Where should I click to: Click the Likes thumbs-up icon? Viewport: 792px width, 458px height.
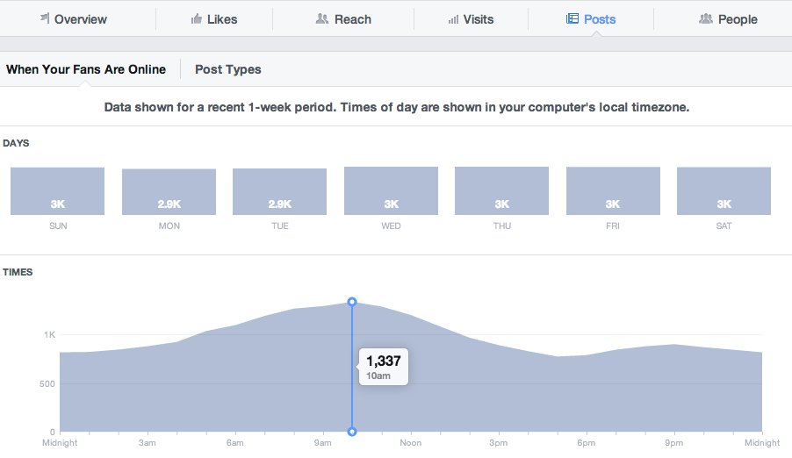point(197,18)
